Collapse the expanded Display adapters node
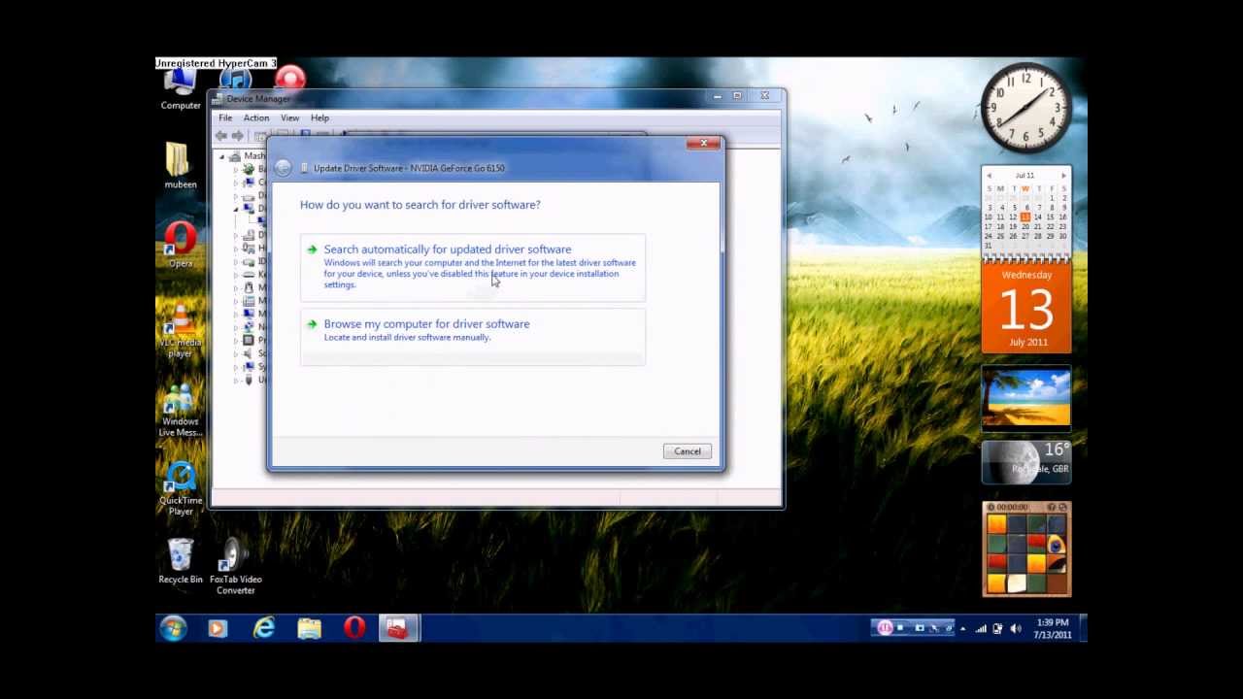Image resolution: width=1243 pixels, height=699 pixels. [235, 209]
